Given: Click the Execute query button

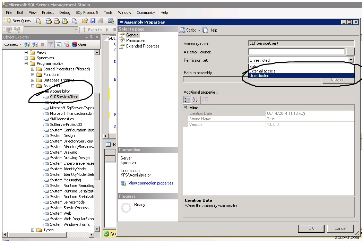Looking at the screenshot, I should click(92, 30).
